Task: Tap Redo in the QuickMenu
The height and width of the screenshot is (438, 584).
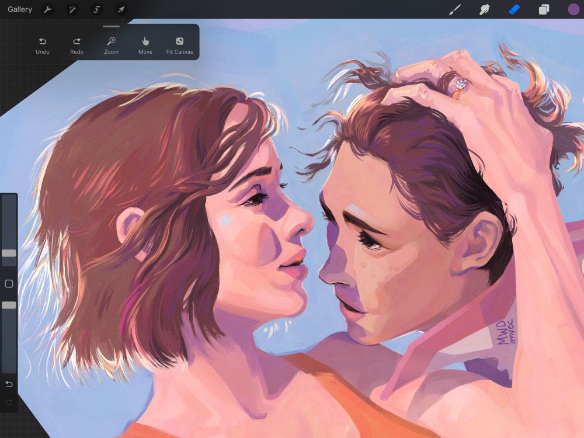Action: pos(77,46)
